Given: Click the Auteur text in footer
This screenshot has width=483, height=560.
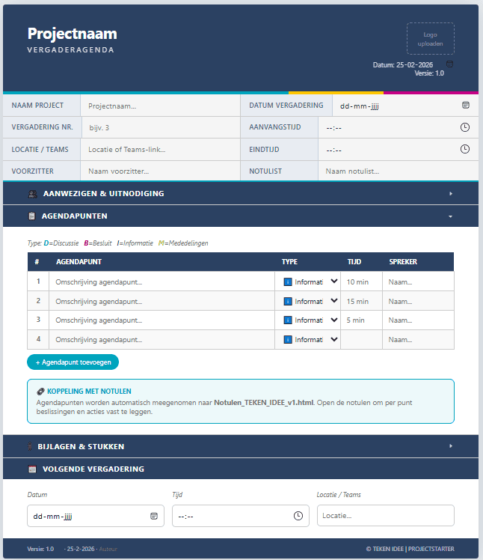Looking at the screenshot, I should [x=108, y=549].
